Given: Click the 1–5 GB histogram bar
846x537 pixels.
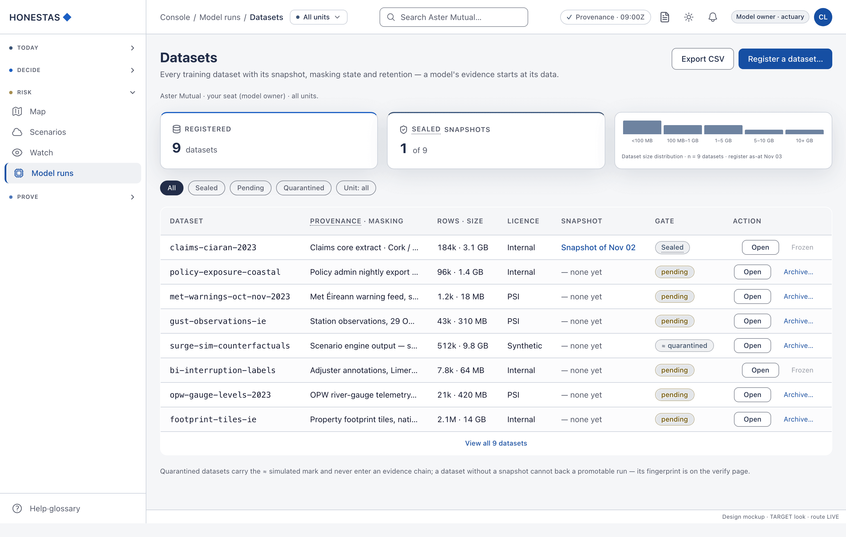Looking at the screenshot, I should pos(723,129).
